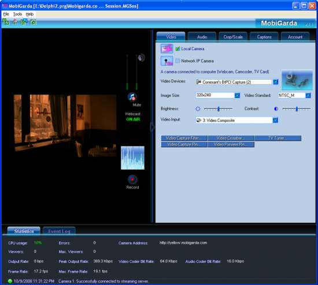
Task: Click the Mute audio icon
Action: pos(132,97)
